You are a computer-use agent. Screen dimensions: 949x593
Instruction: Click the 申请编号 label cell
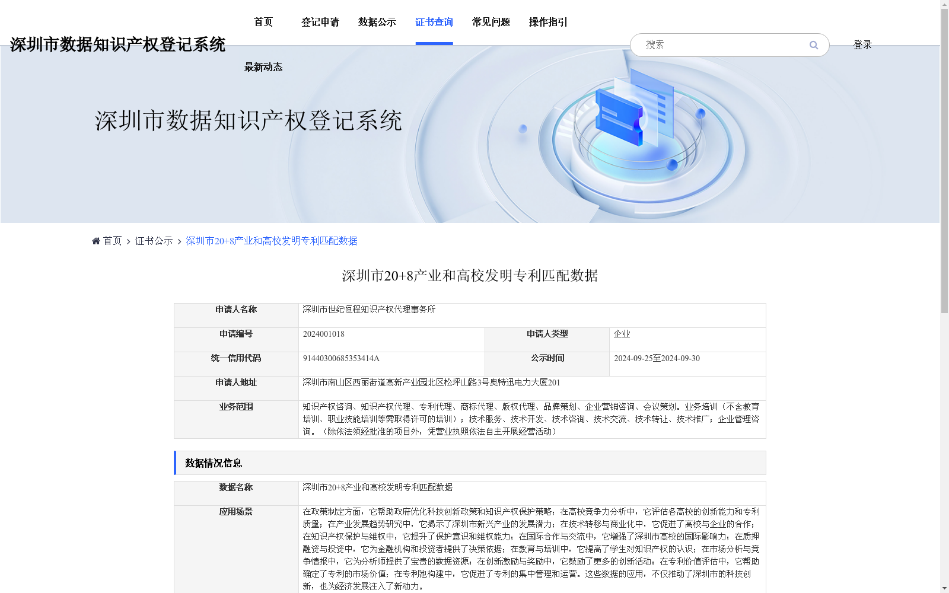[236, 340]
